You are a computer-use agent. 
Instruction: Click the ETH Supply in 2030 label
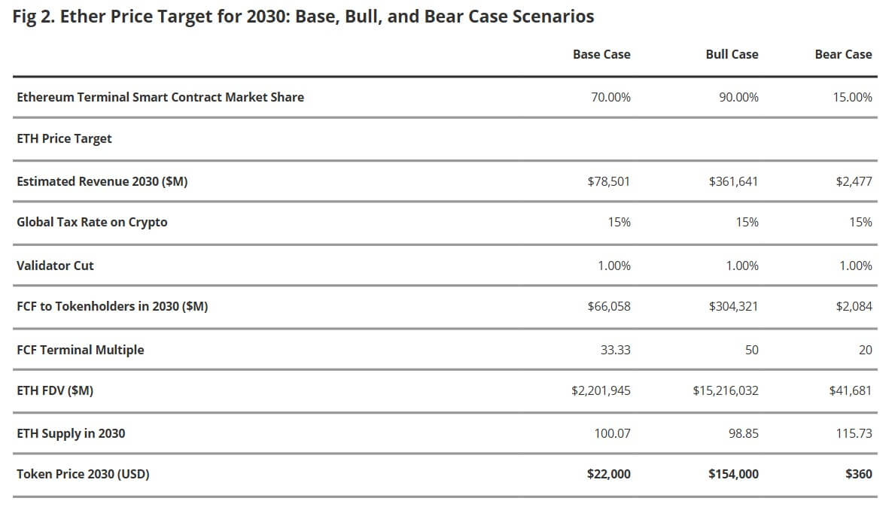pyautogui.click(x=71, y=433)
